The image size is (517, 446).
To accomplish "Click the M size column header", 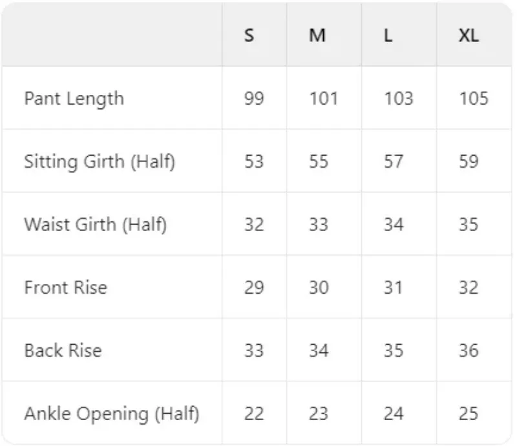I will coord(317,36).
